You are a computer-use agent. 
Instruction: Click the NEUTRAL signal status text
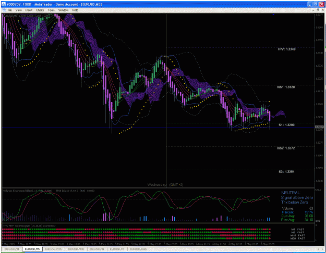pos(291,193)
